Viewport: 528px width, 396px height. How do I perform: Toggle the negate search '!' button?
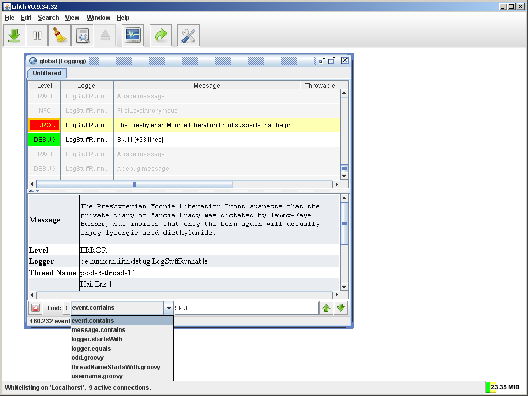coord(66,307)
